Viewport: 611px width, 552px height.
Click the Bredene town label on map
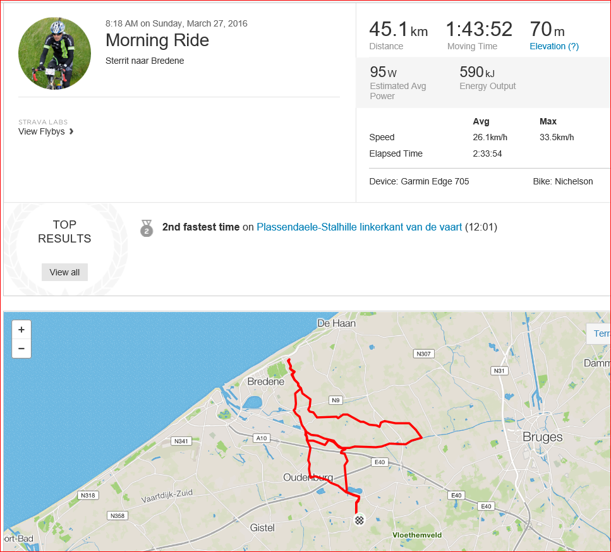point(266,381)
